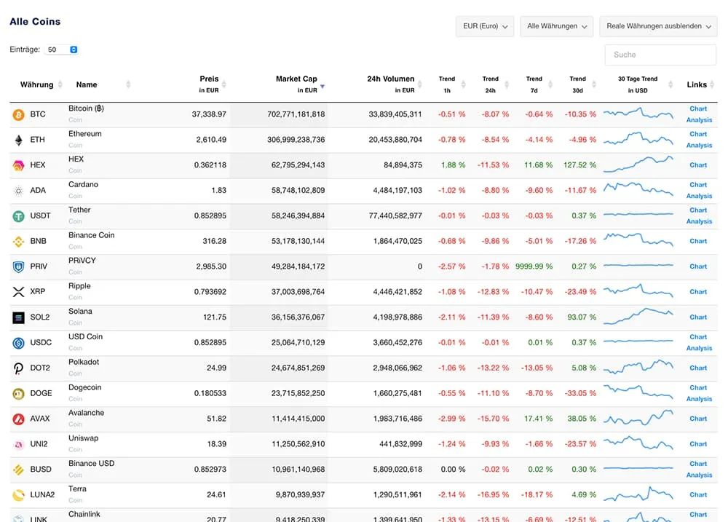Click PRiVCY 7d trend 9999.99 %
This screenshot has width=728, height=522.
534,266
